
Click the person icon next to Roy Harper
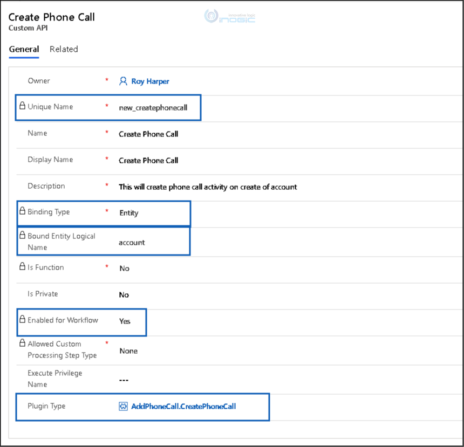tap(123, 81)
